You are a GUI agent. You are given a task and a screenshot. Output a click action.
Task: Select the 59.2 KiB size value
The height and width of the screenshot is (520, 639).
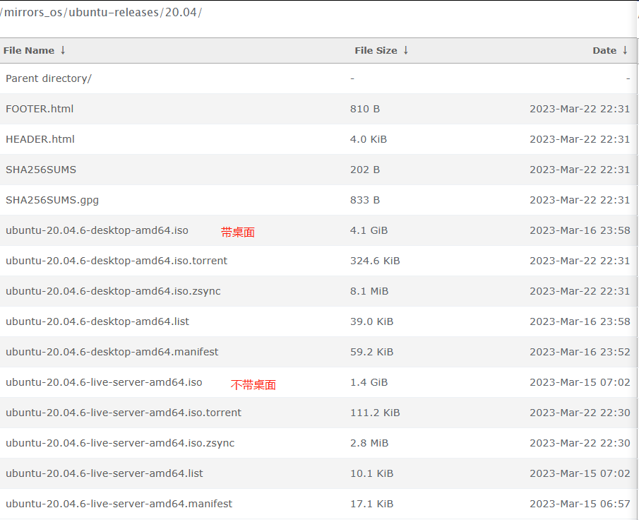371,352
